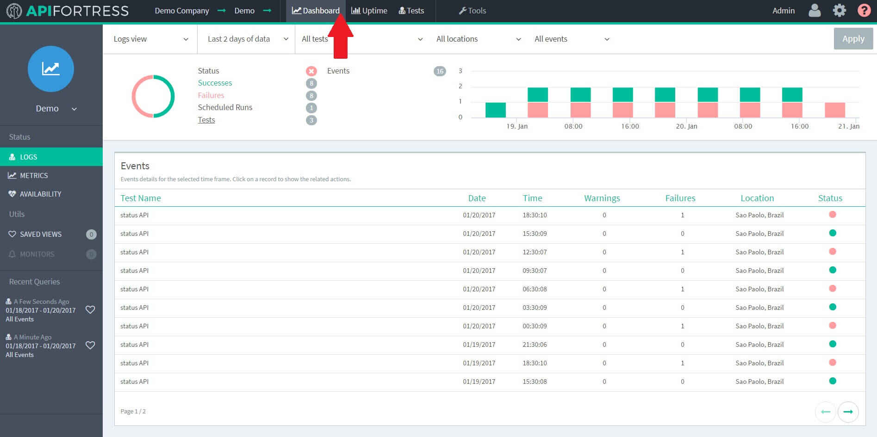Open the Logs view dropdown
Image resolution: width=877 pixels, height=437 pixels.
point(149,39)
